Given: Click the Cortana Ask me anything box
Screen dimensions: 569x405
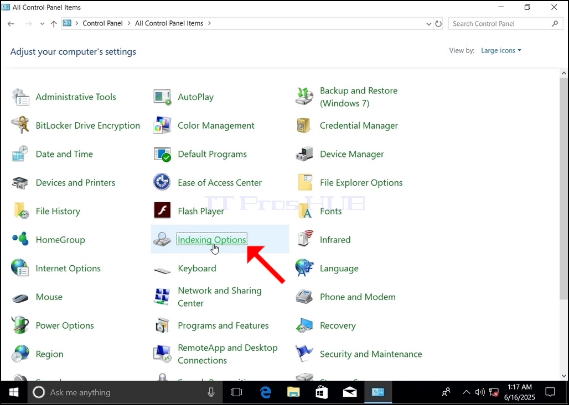Looking at the screenshot, I should tap(125, 392).
